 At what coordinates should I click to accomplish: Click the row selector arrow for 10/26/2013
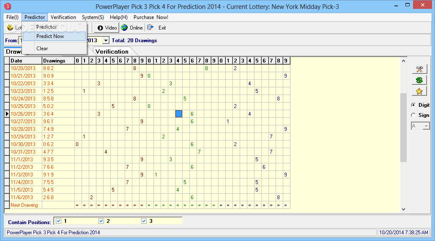point(7,114)
